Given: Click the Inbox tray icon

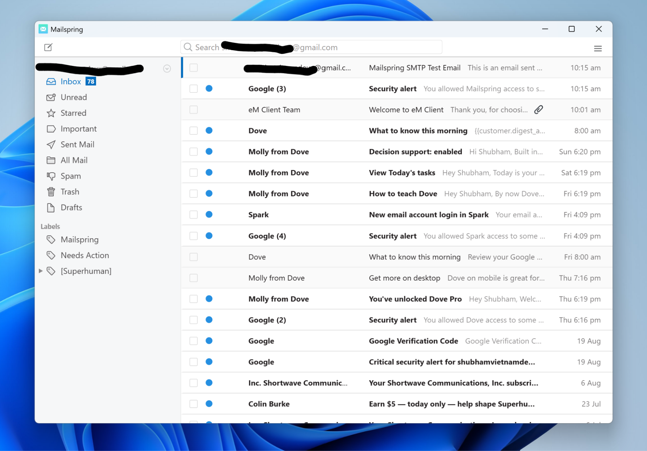Looking at the screenshot, I should click(51, 81).
